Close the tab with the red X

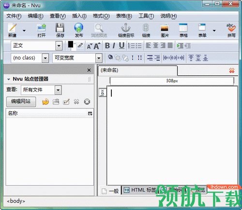point(232,71)
